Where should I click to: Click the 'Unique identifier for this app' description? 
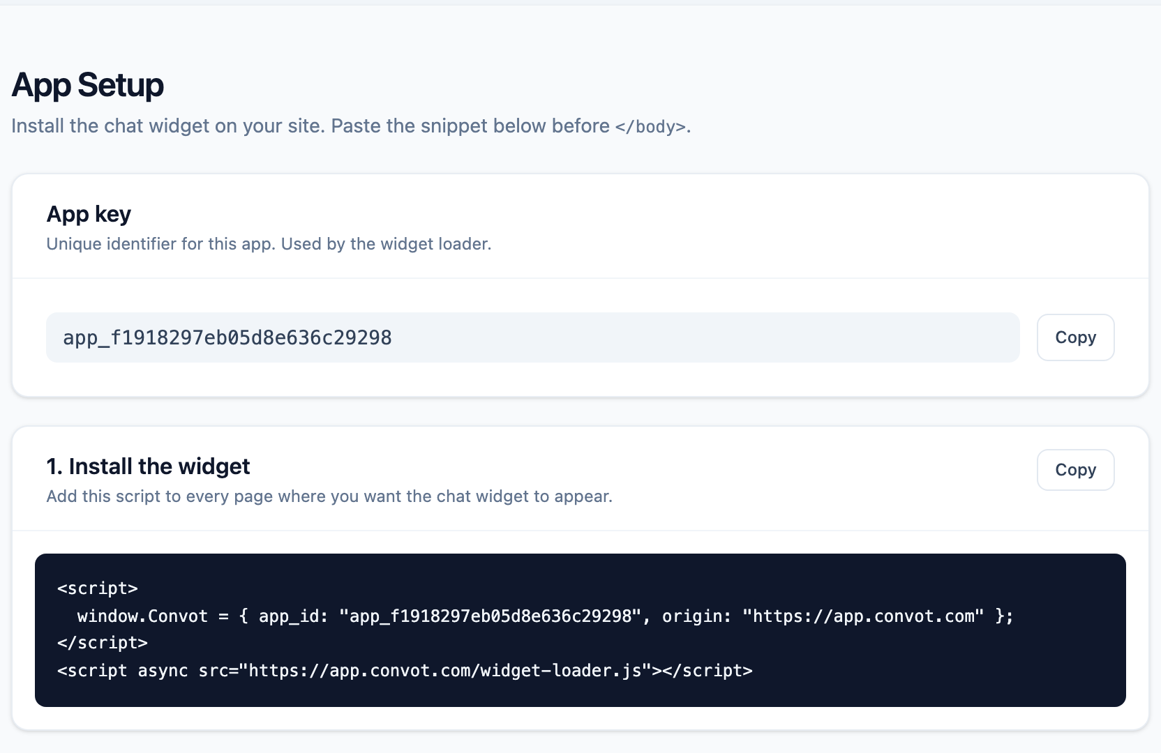pos(269,244)
